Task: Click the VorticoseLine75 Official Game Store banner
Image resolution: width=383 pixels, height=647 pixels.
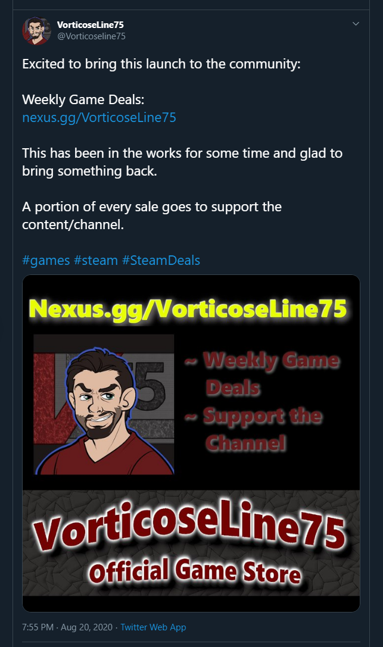Action: 191,548
